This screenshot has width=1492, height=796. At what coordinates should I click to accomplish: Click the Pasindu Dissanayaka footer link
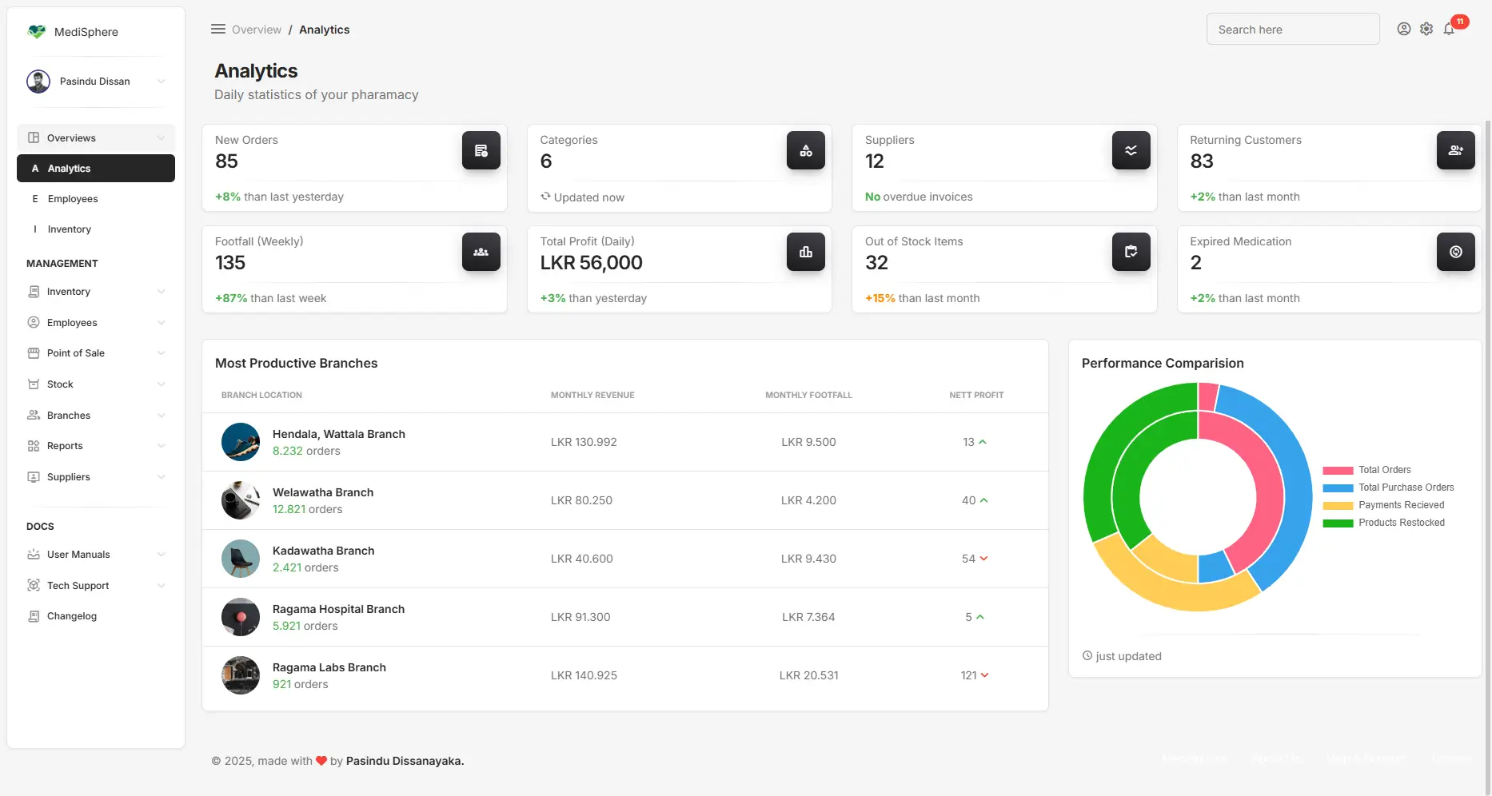coord(405,761)
